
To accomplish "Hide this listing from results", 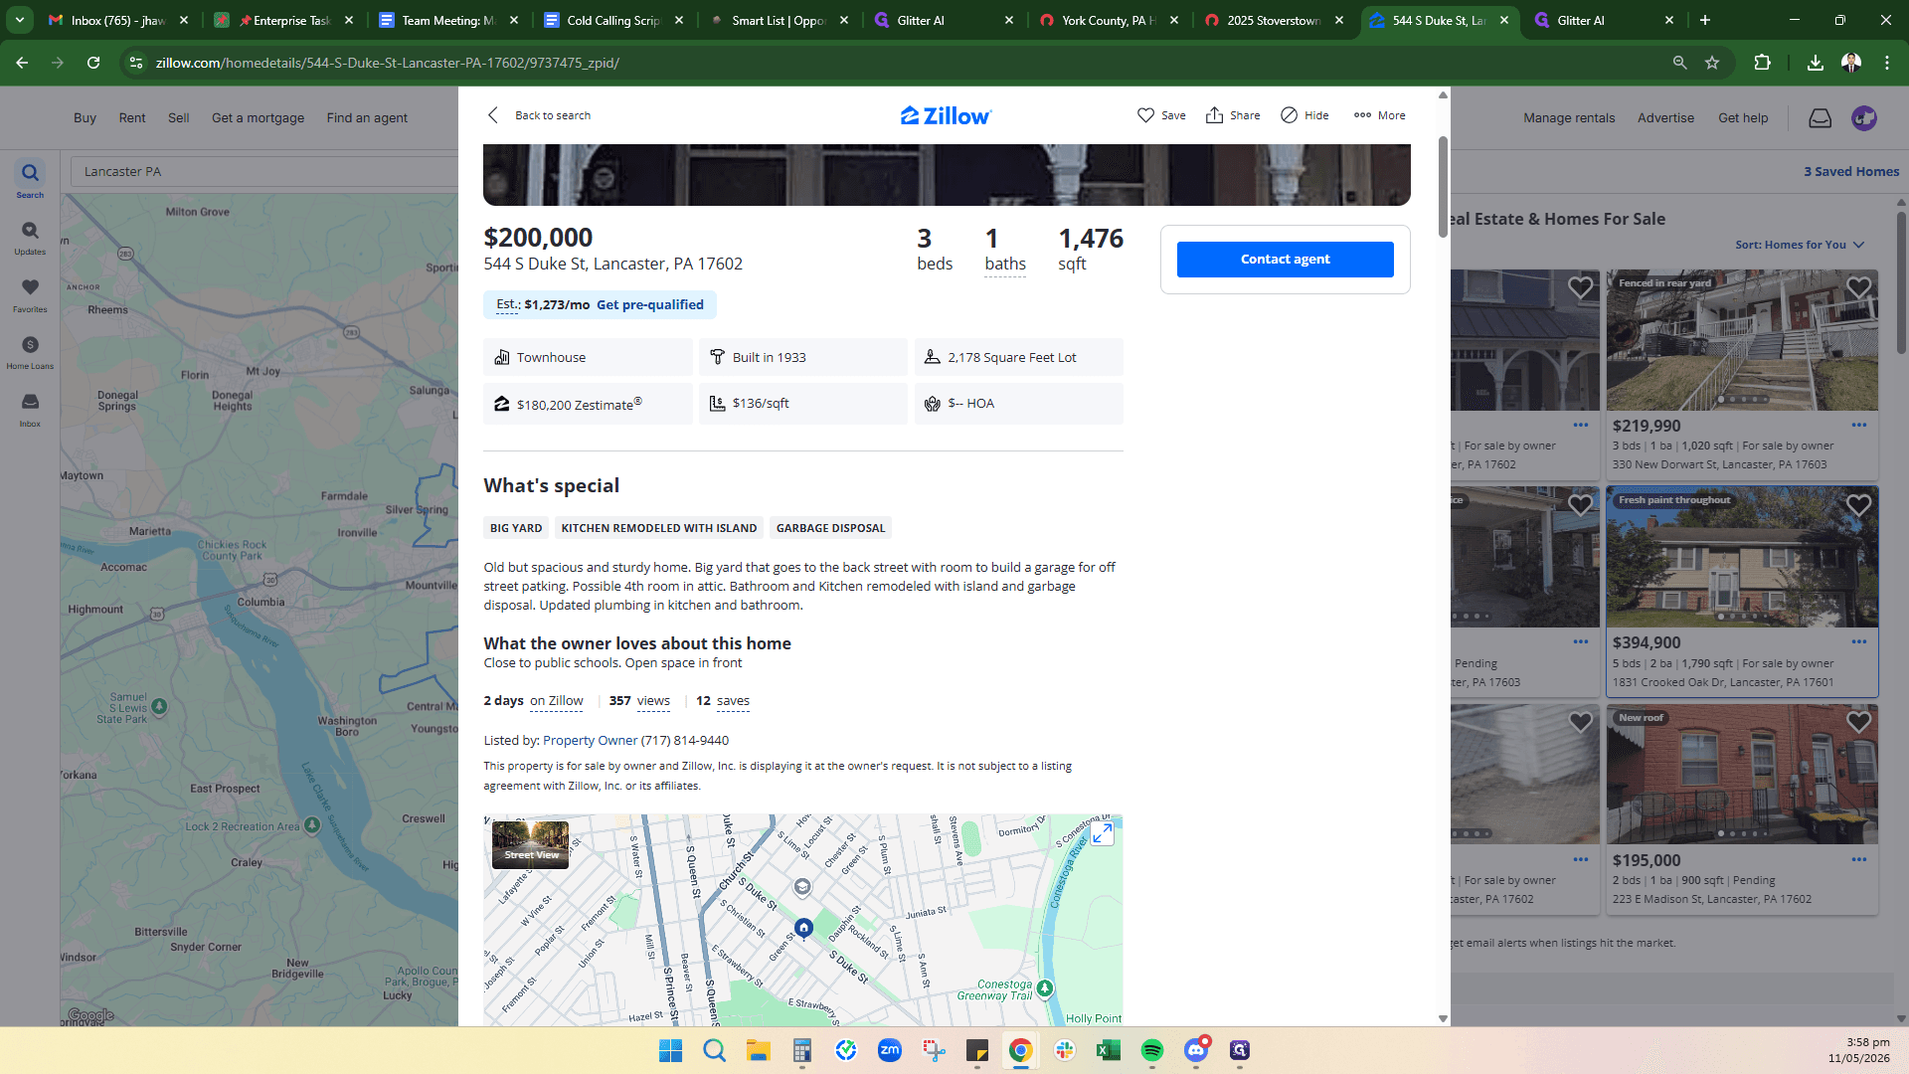I will tap(1304, 115).
